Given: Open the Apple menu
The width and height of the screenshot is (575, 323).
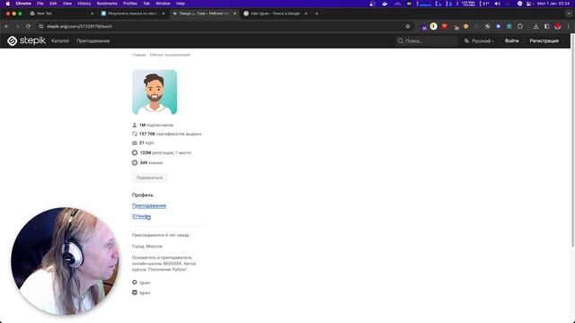Looking at the screenshot, I should coord(7,4).
